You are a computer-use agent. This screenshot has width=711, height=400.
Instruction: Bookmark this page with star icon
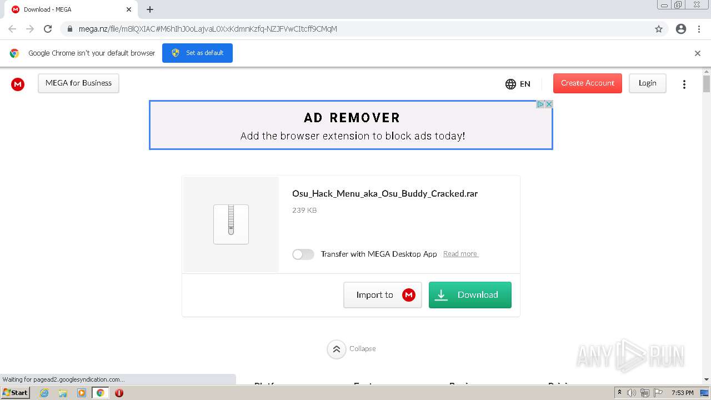[659, 29]
